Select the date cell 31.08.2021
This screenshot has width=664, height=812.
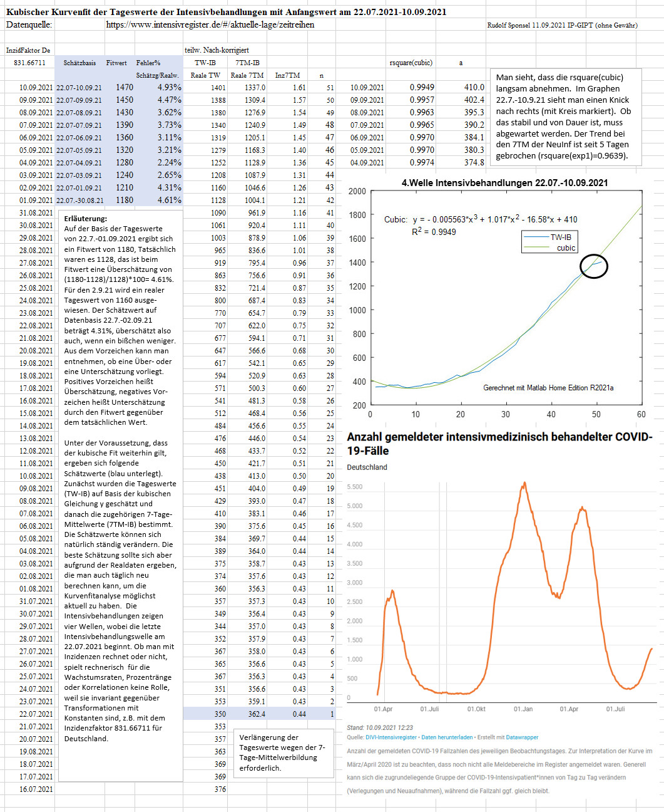(36, 213)
